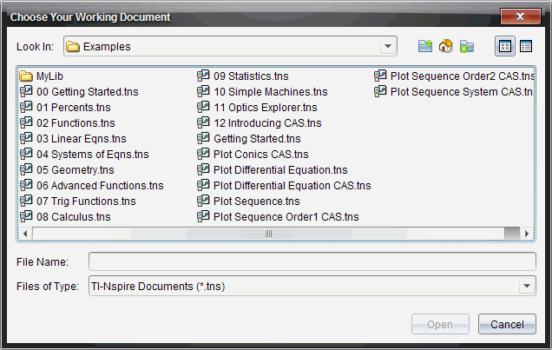Create a new folder using the toolbar icon
This screenshot has width=552, height=350.
(x=467, y=46)
